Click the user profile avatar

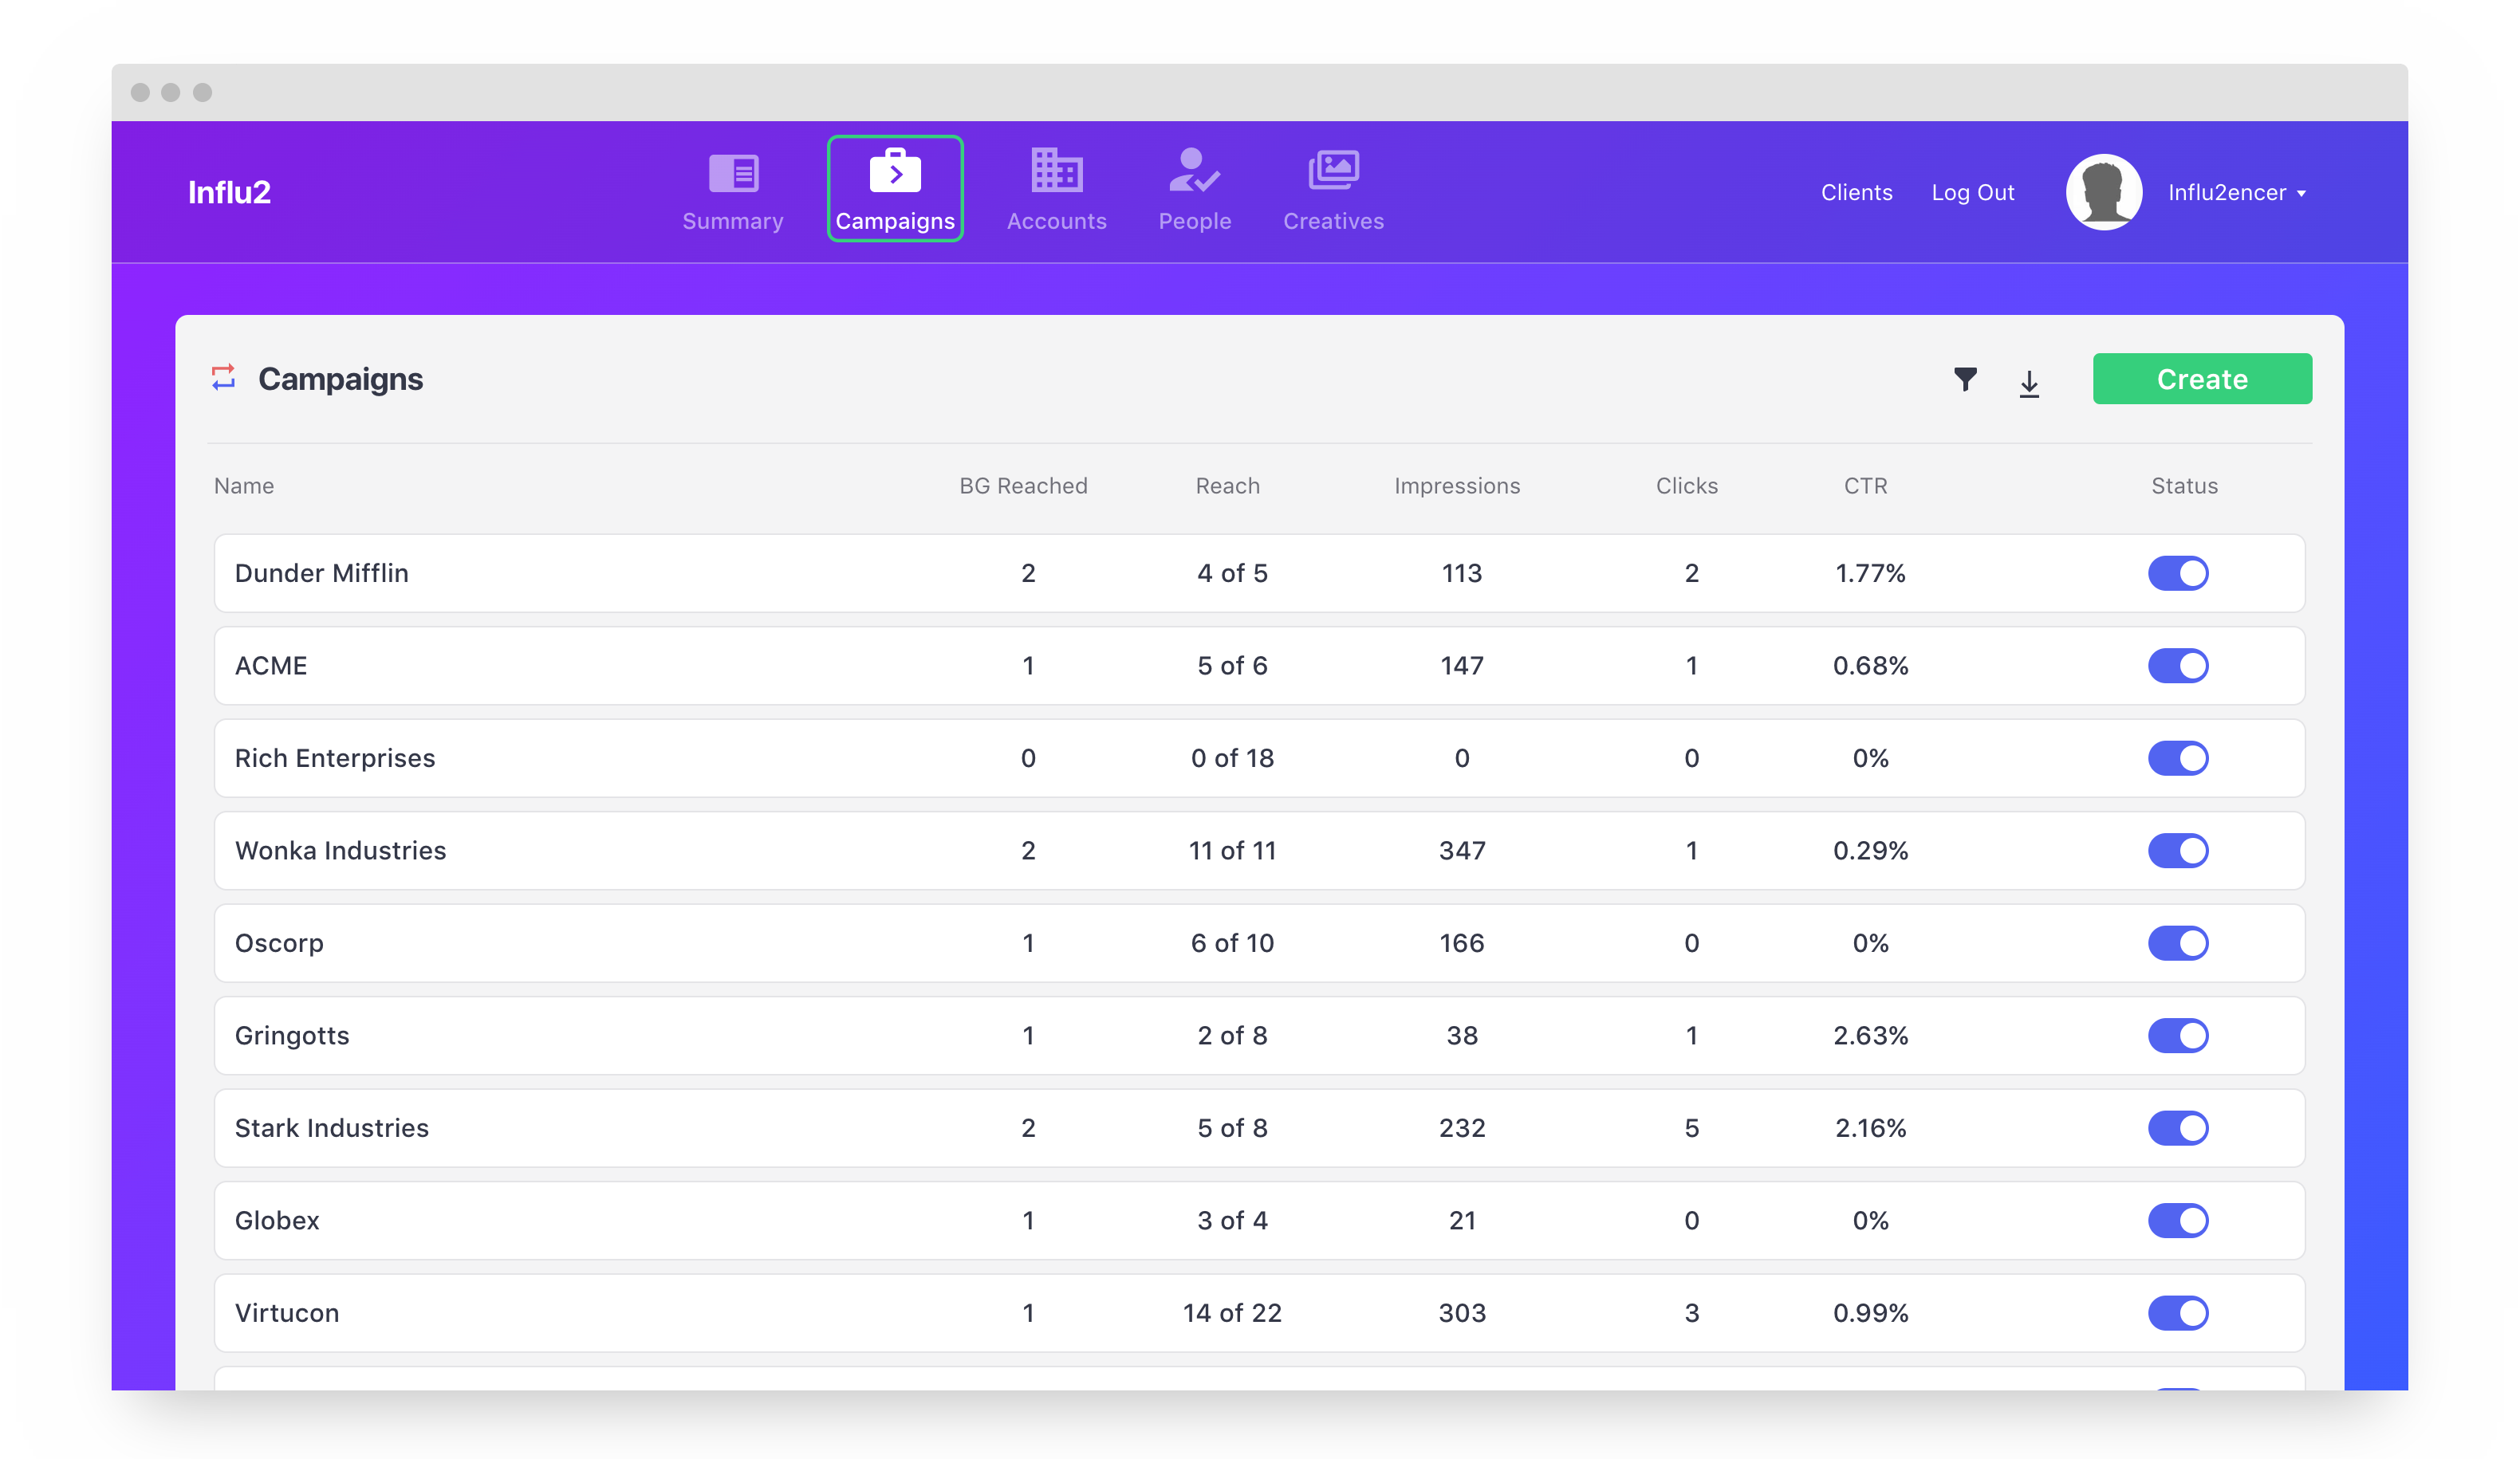pyautogui.click(x=2104, y=192)
